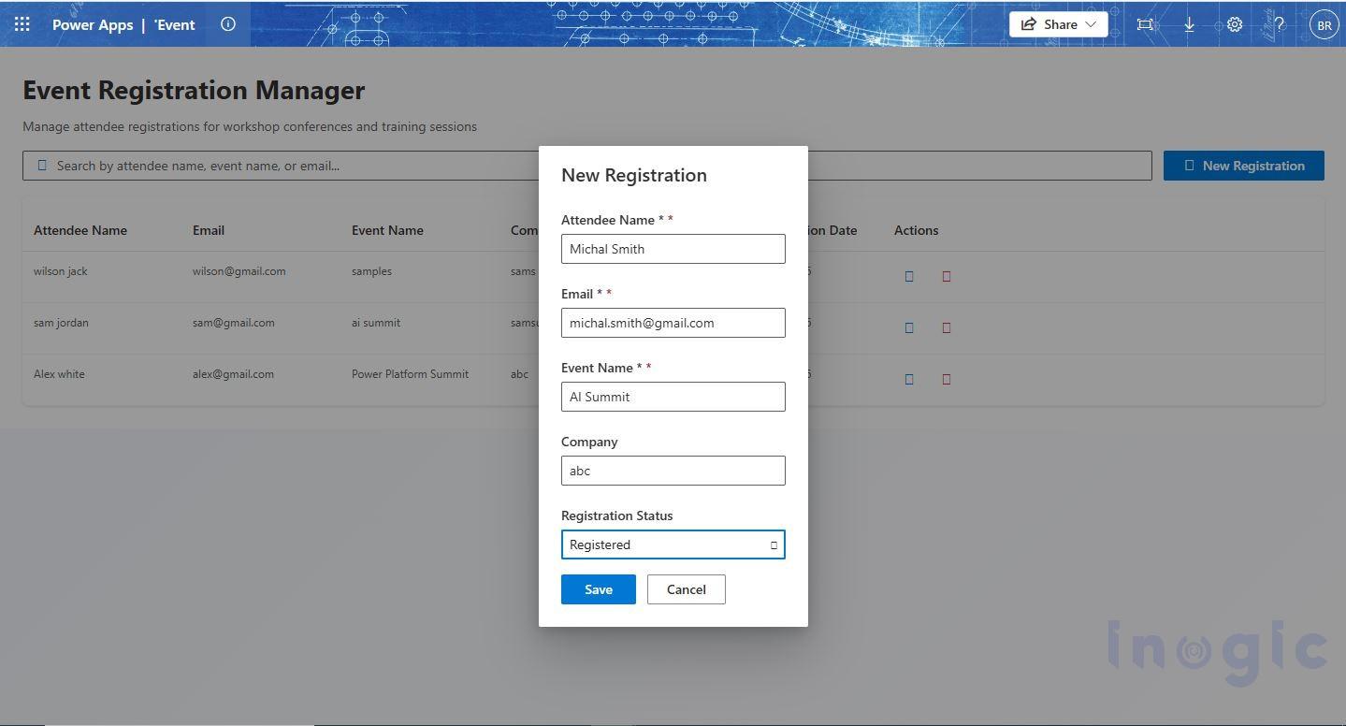1346x726 pixels.
Task: Click edit icon for Alex white row
Action: (x=909, y=379)
